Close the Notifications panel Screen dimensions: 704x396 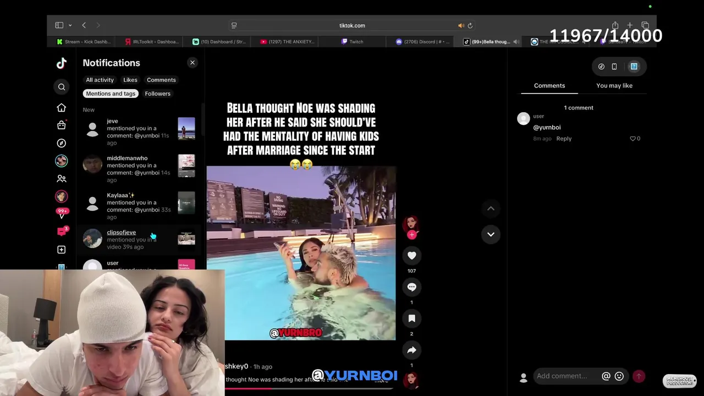pyautogui.click(x=193, y=63)
